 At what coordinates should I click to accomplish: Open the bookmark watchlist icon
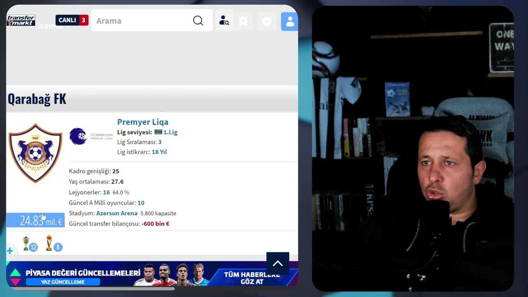243,21
